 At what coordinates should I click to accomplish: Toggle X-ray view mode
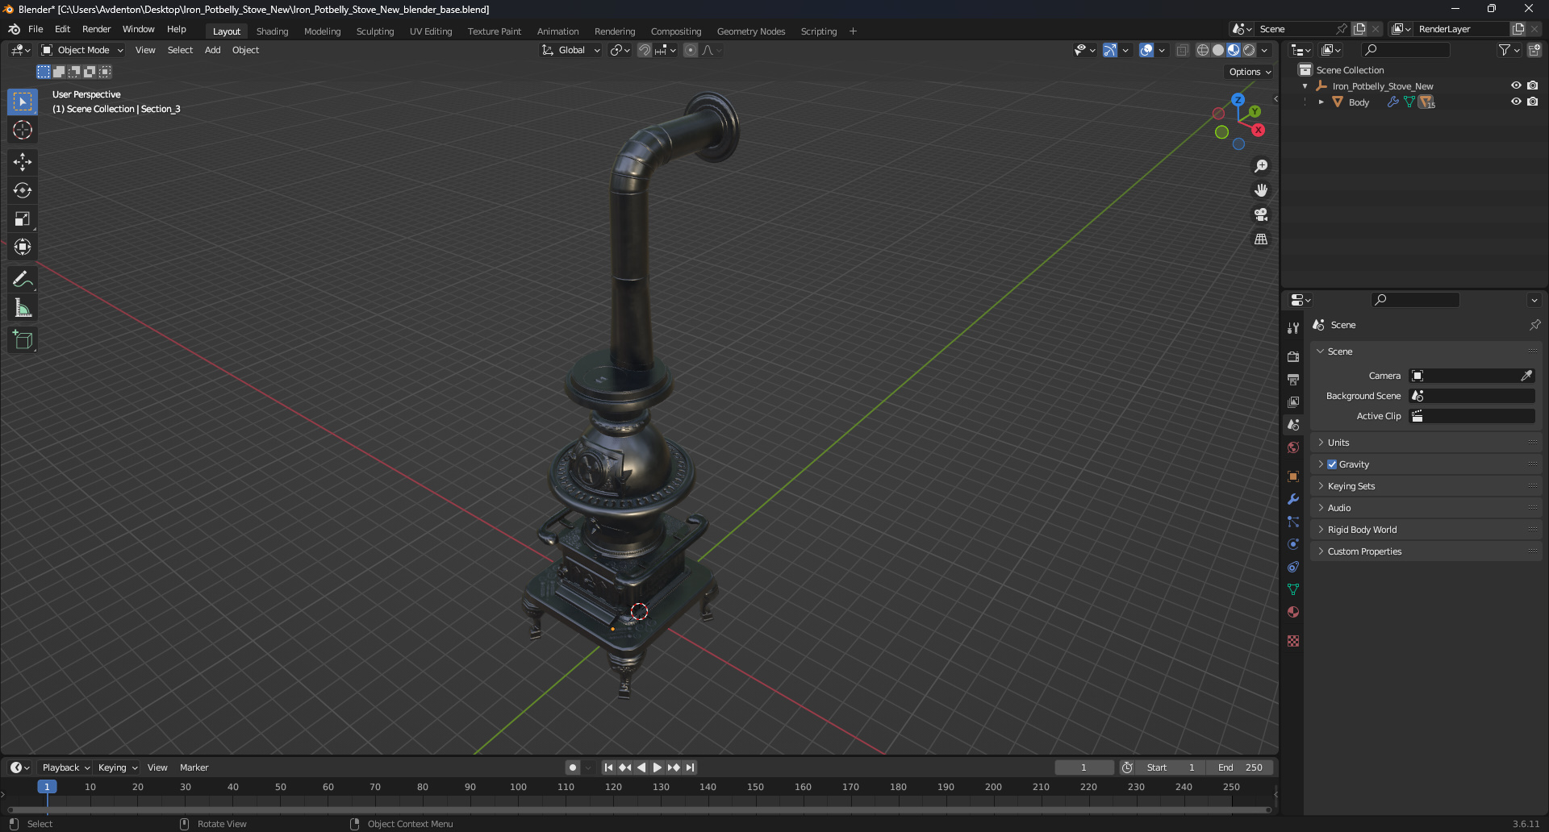point(1182,50)
